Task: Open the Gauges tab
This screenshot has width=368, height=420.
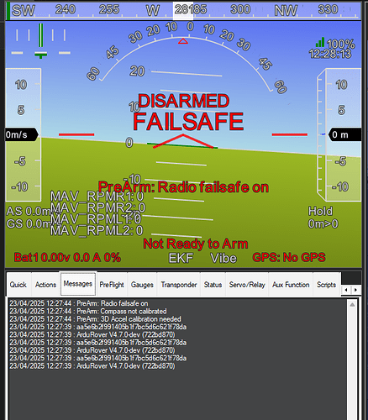Action: [142, 285]
